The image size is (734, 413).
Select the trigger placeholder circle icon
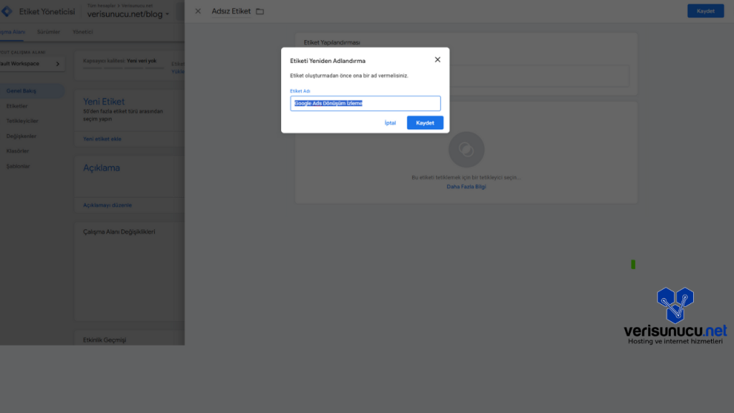pyautogui.click(x=466, y=149)
